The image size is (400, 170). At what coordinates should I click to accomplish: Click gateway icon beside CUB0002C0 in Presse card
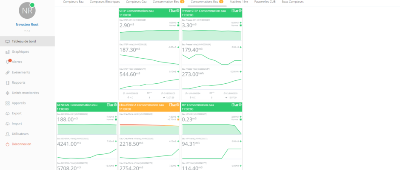[225, 93]
